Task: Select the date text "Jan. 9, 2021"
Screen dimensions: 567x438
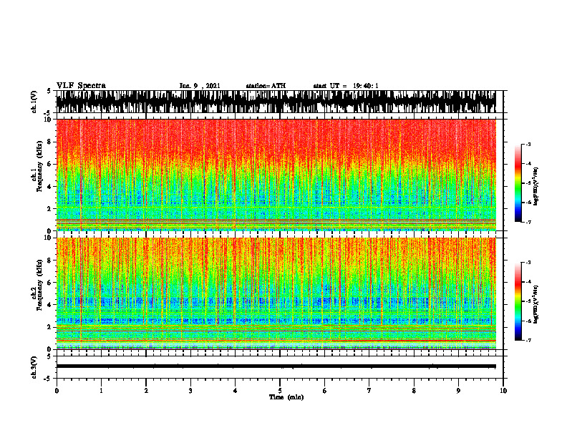Action: [200, 86]
